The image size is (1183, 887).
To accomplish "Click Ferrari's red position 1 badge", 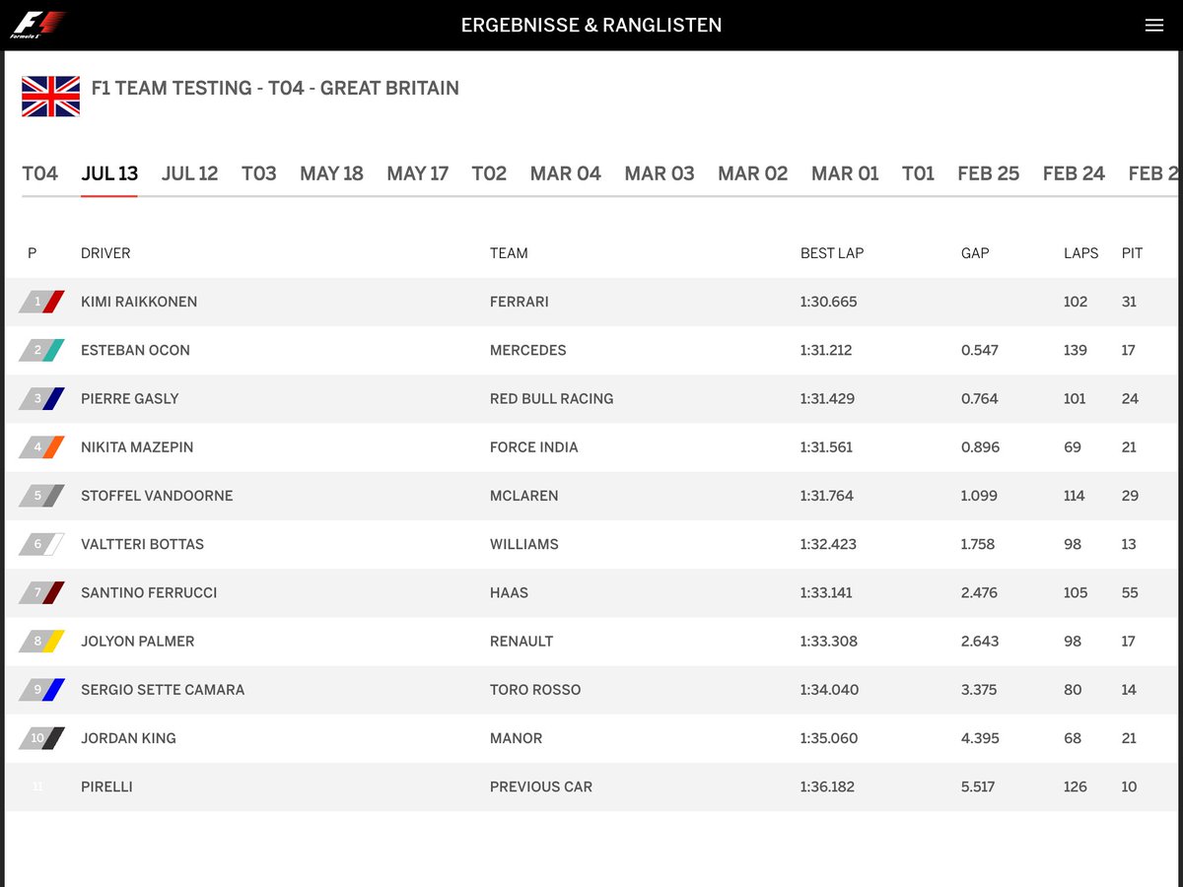I will [41, 302].
